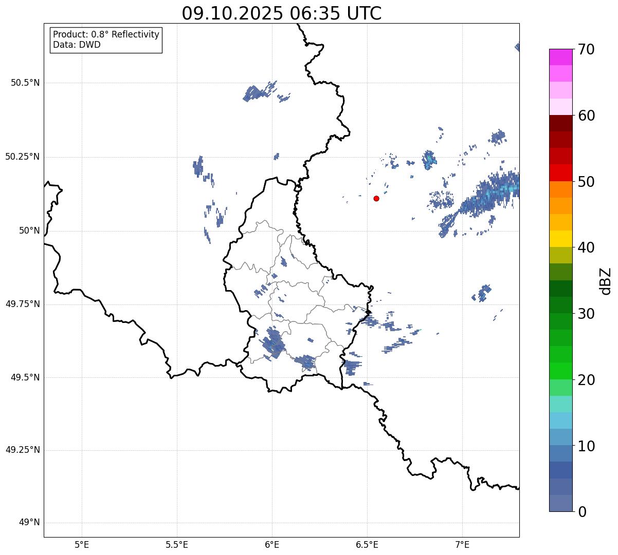Click the near-white pink swatch just above 60 dBZ
Viewport: 618px width, 555px height.
coord(561,107)
